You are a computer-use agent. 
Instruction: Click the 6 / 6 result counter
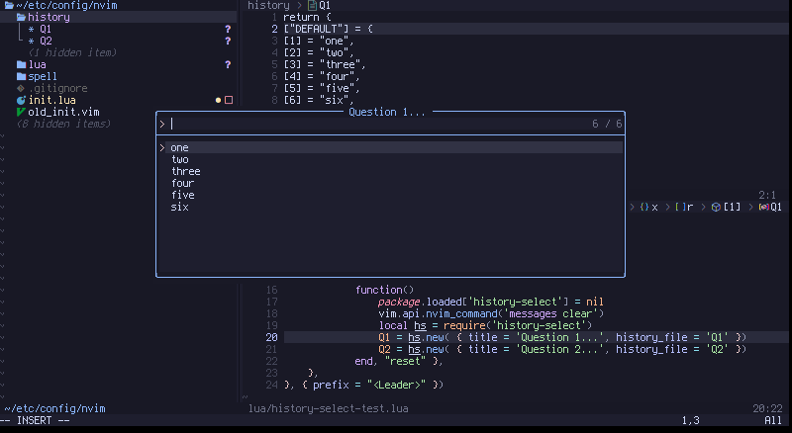607,125
